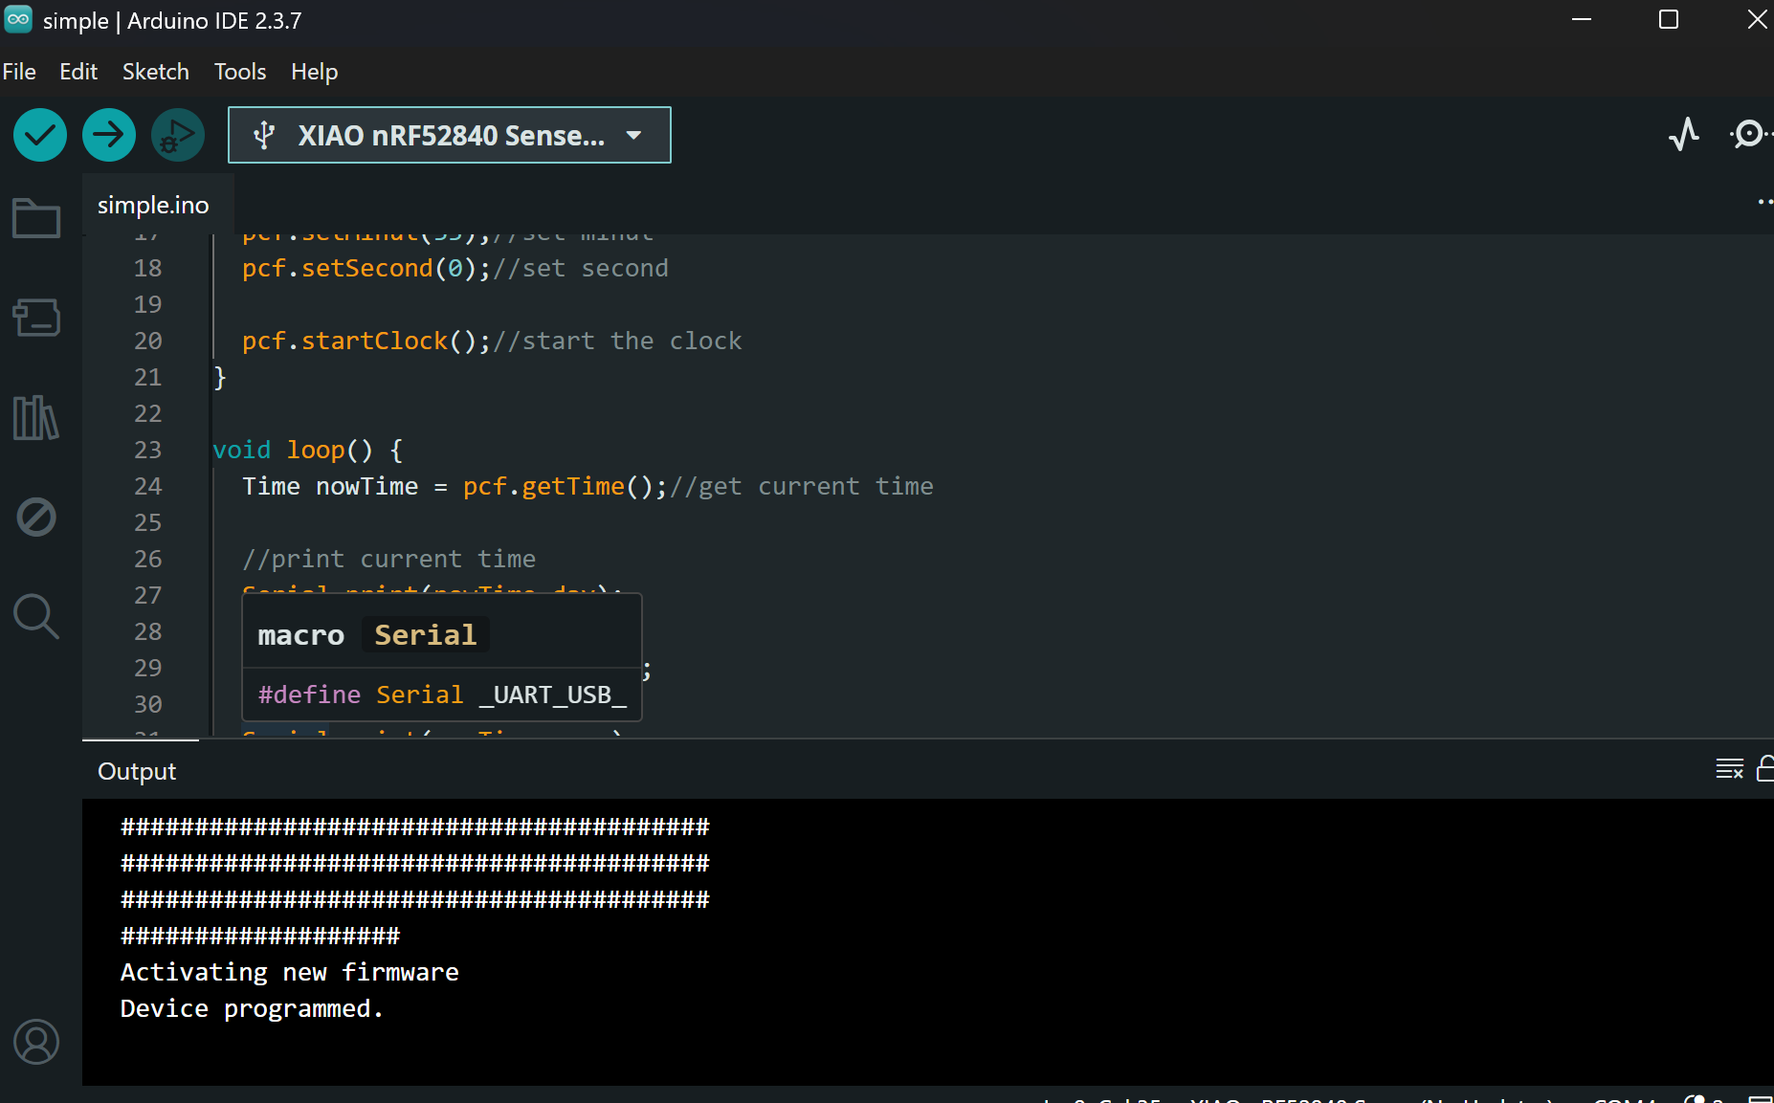Click the 'void loop() {' line
The height and width of the screenshot is (1103, 1774).
point(308,450)
